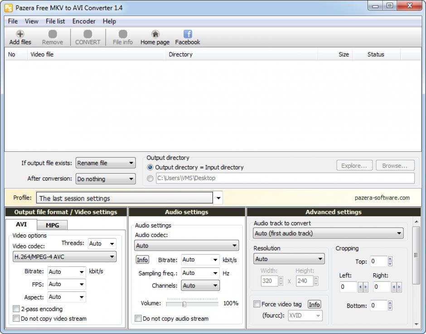
Task: Switch to the MPG tab
Action: (x=52, y=225)
